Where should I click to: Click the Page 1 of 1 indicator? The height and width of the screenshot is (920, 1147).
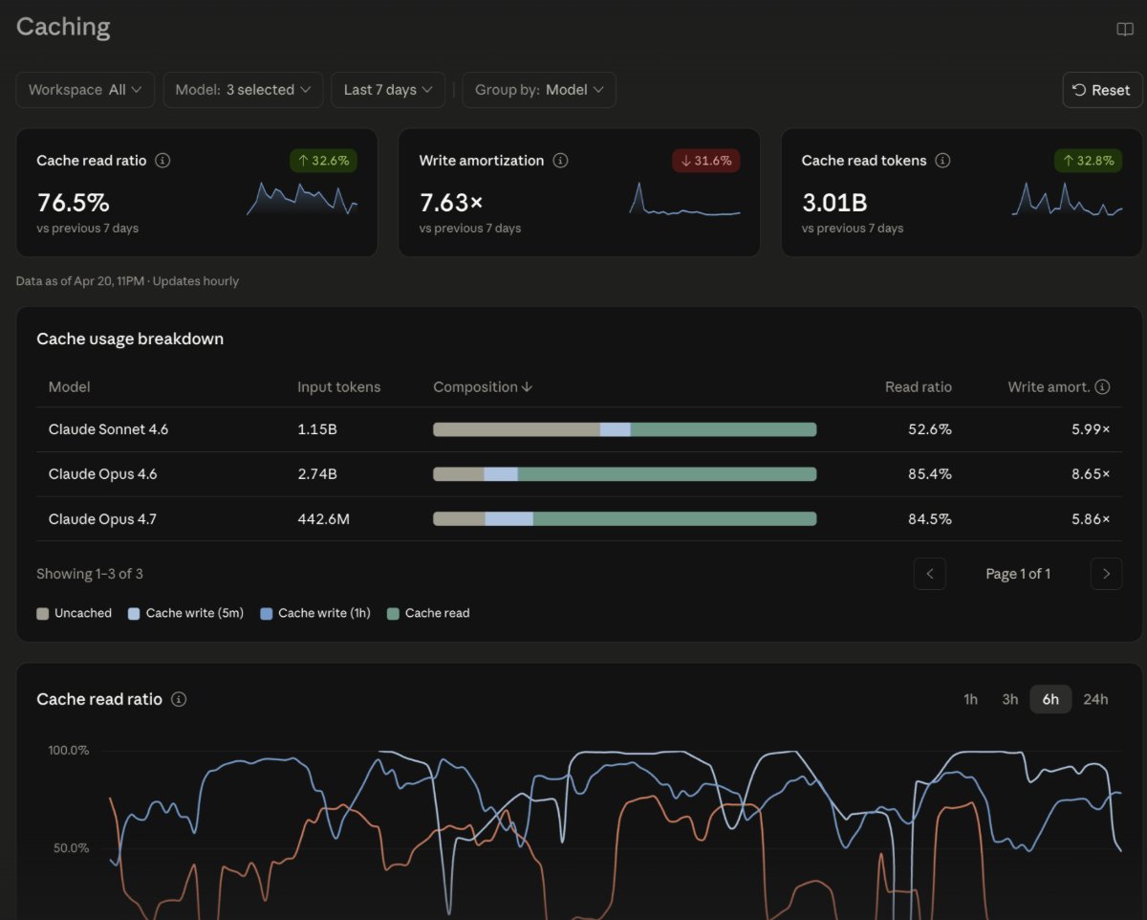[1018, 574]
